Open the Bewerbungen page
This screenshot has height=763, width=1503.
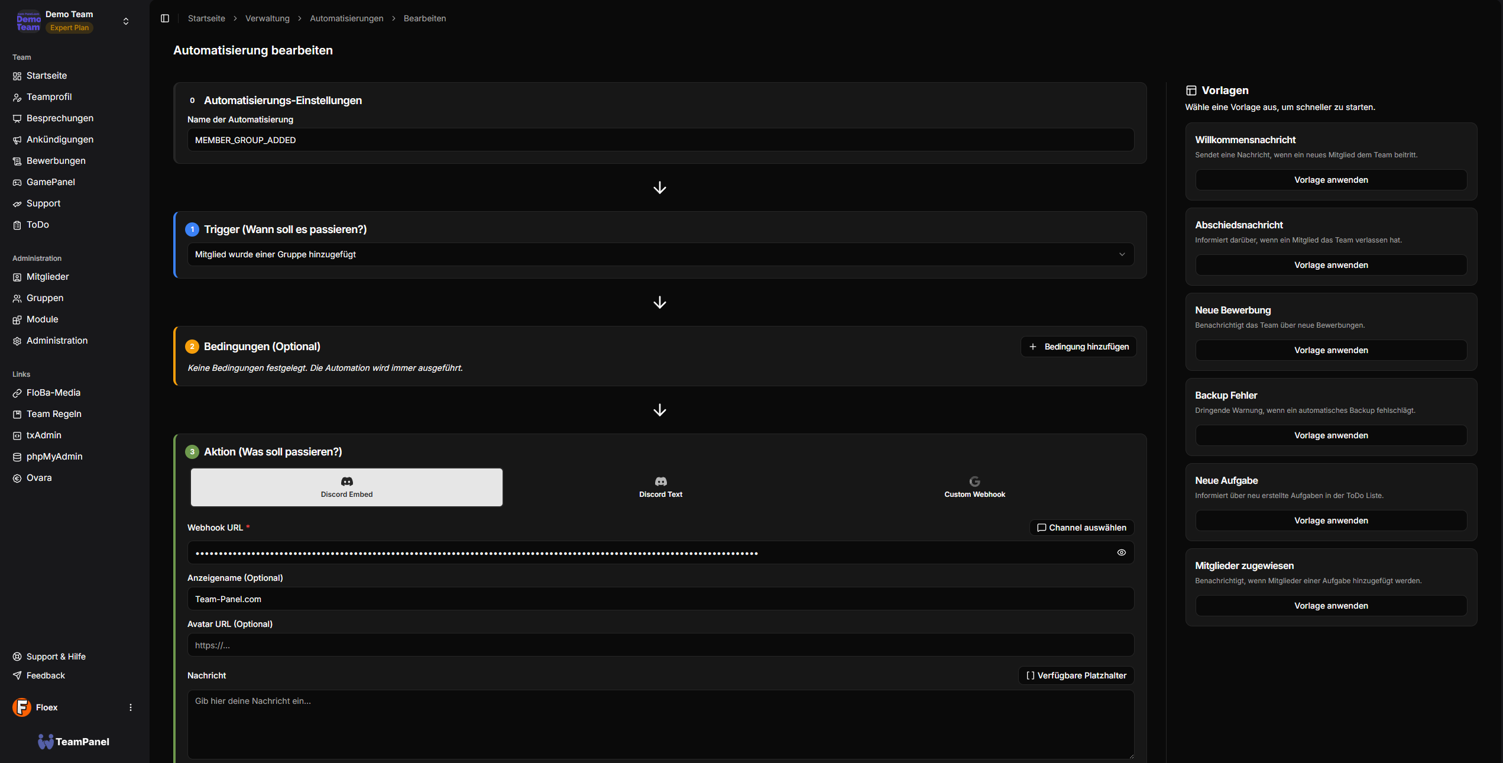click(56, 160)
